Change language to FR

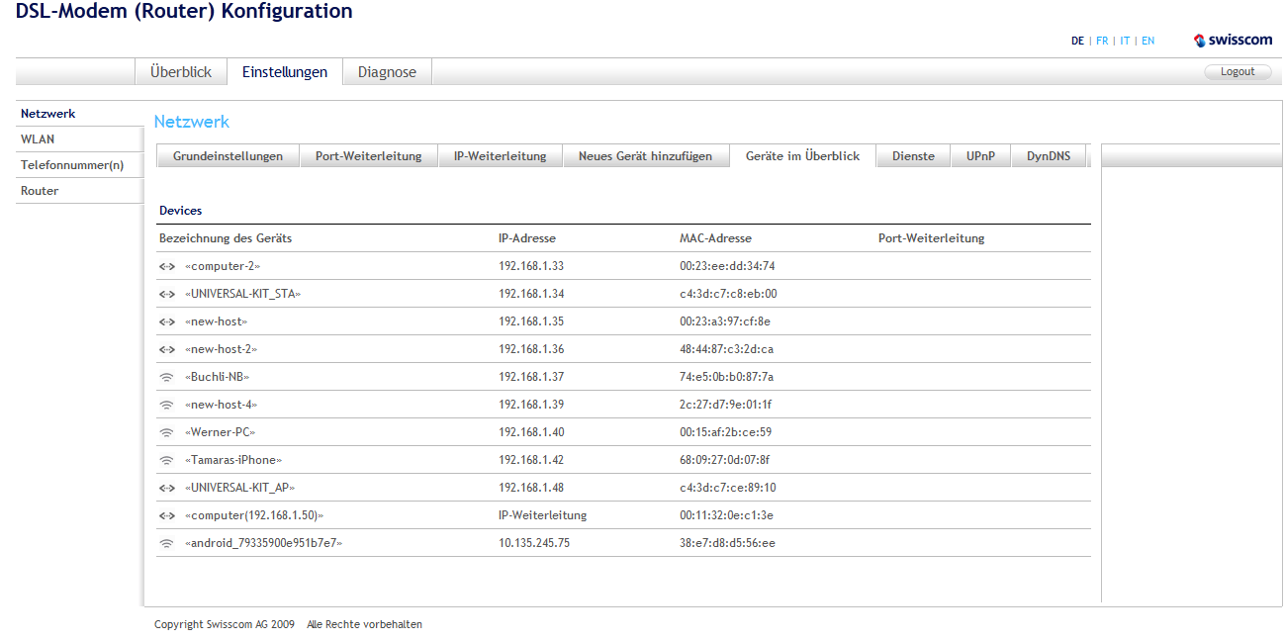[1102, 42]
